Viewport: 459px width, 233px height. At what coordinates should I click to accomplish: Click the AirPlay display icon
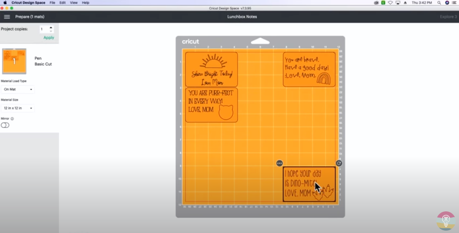point(397,2)
